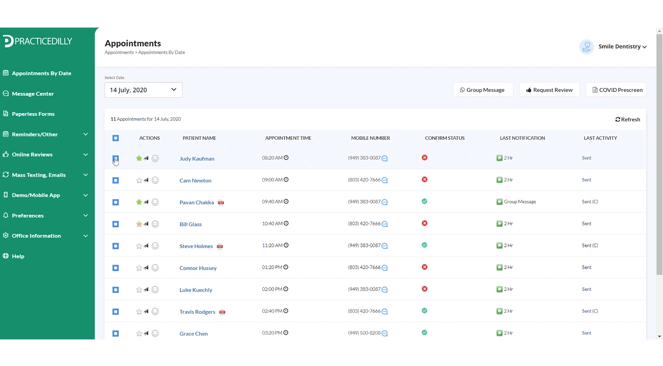Screen dimensions: 663x366
Task: Expand the Preferences sidebar chevron
Action: [86, 216]
